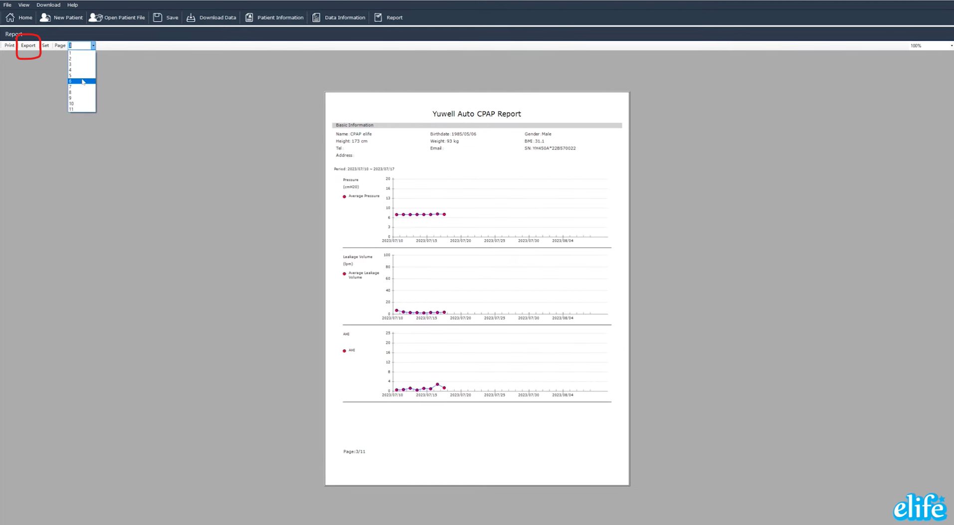Click the 'Page:3/11' footer text
The width and height of the screenshot is (954, 525).
click(354, 452)
